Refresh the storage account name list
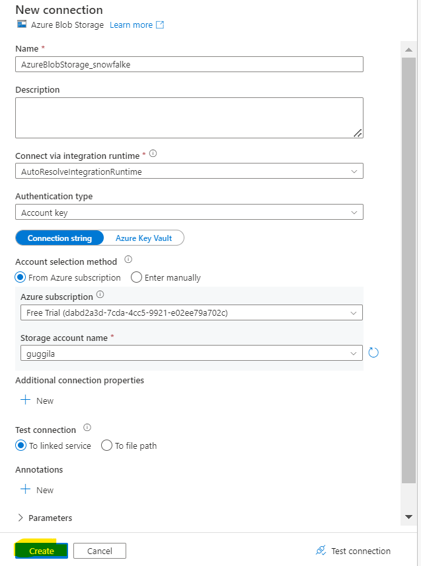Image resolution: width=421 pixels, height=566 pixels. [373, 353]
